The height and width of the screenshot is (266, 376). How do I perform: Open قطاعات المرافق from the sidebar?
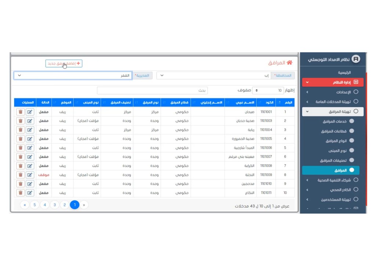(x=337, y=131)
